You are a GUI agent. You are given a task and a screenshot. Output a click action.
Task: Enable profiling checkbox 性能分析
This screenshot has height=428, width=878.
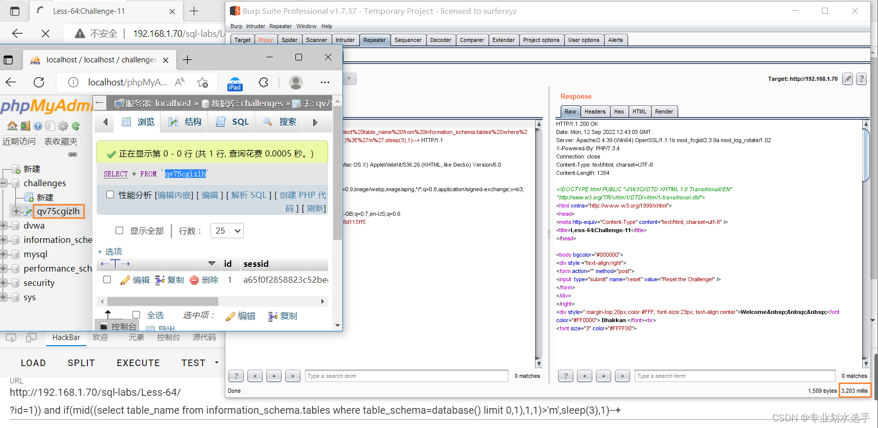[x=110, y=194]
